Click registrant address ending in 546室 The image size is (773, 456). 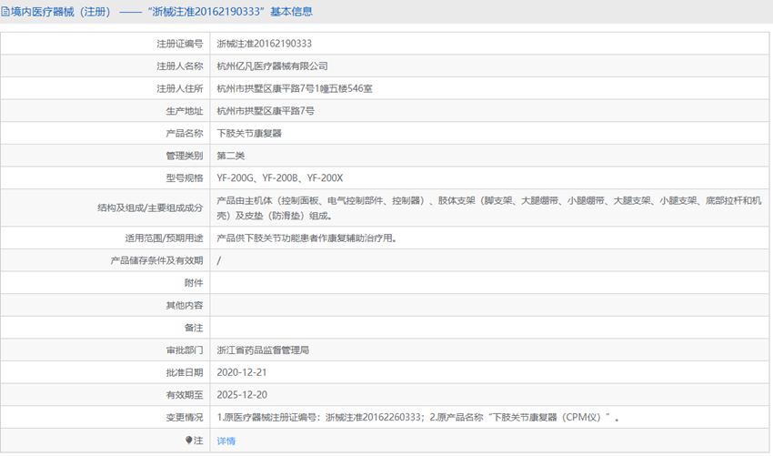click(x=295, y=89)
